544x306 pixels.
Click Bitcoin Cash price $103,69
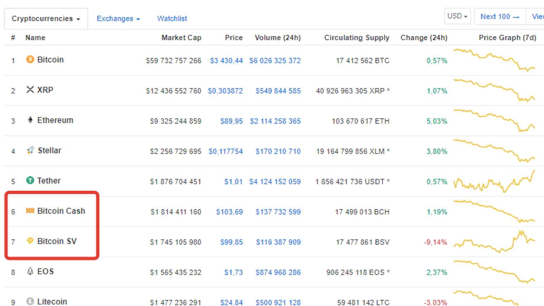point(230,212)
